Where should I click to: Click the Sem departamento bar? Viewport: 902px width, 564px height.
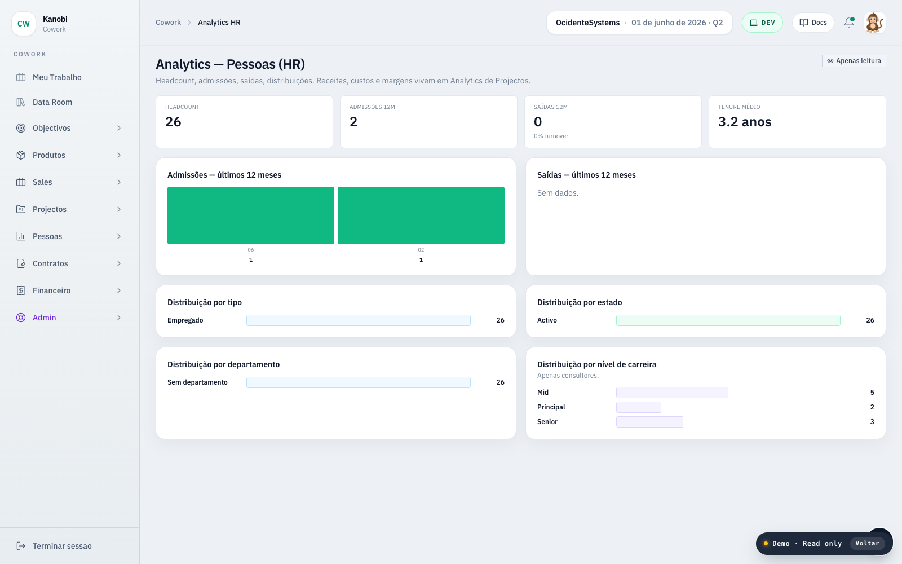pyautogui.click(x=359, y=382)
